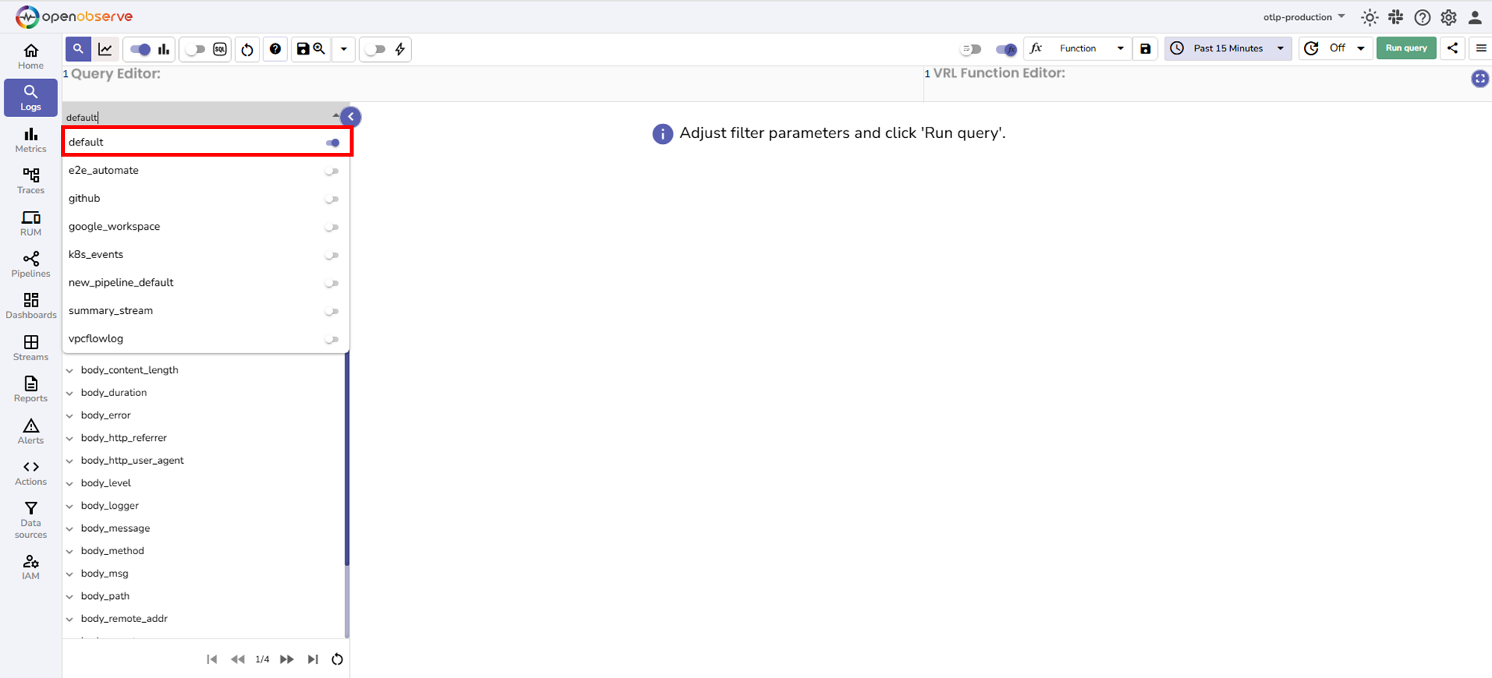This screenshot has width=1492, height=678.
Task: Expand the body_duration field
Action: point(70,393)
